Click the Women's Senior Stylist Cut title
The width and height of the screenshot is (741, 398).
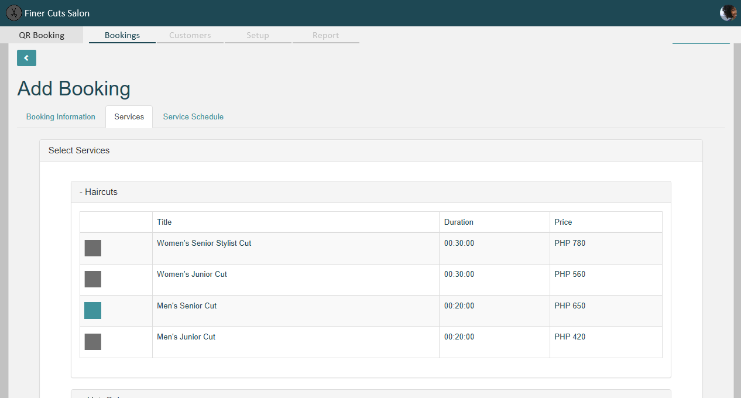tap(204, 243)
